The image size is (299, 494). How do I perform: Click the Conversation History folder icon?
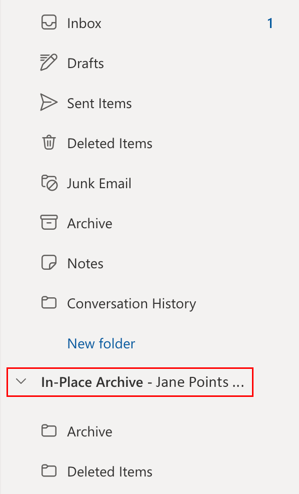point(49,303)
